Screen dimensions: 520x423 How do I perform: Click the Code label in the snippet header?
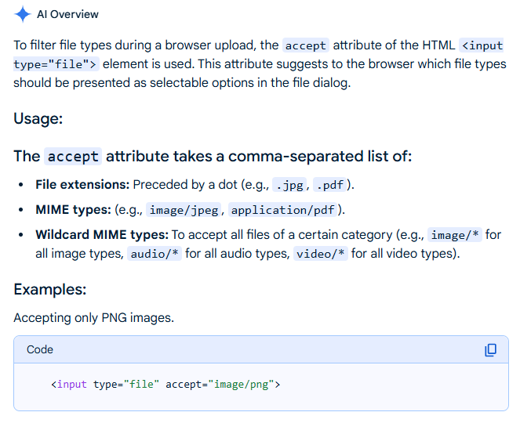(40, 349)
